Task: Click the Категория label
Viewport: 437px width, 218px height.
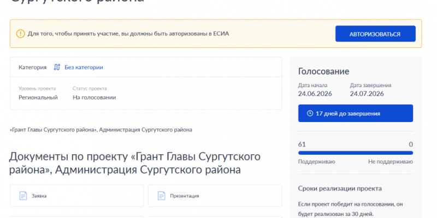Action: 32,67
